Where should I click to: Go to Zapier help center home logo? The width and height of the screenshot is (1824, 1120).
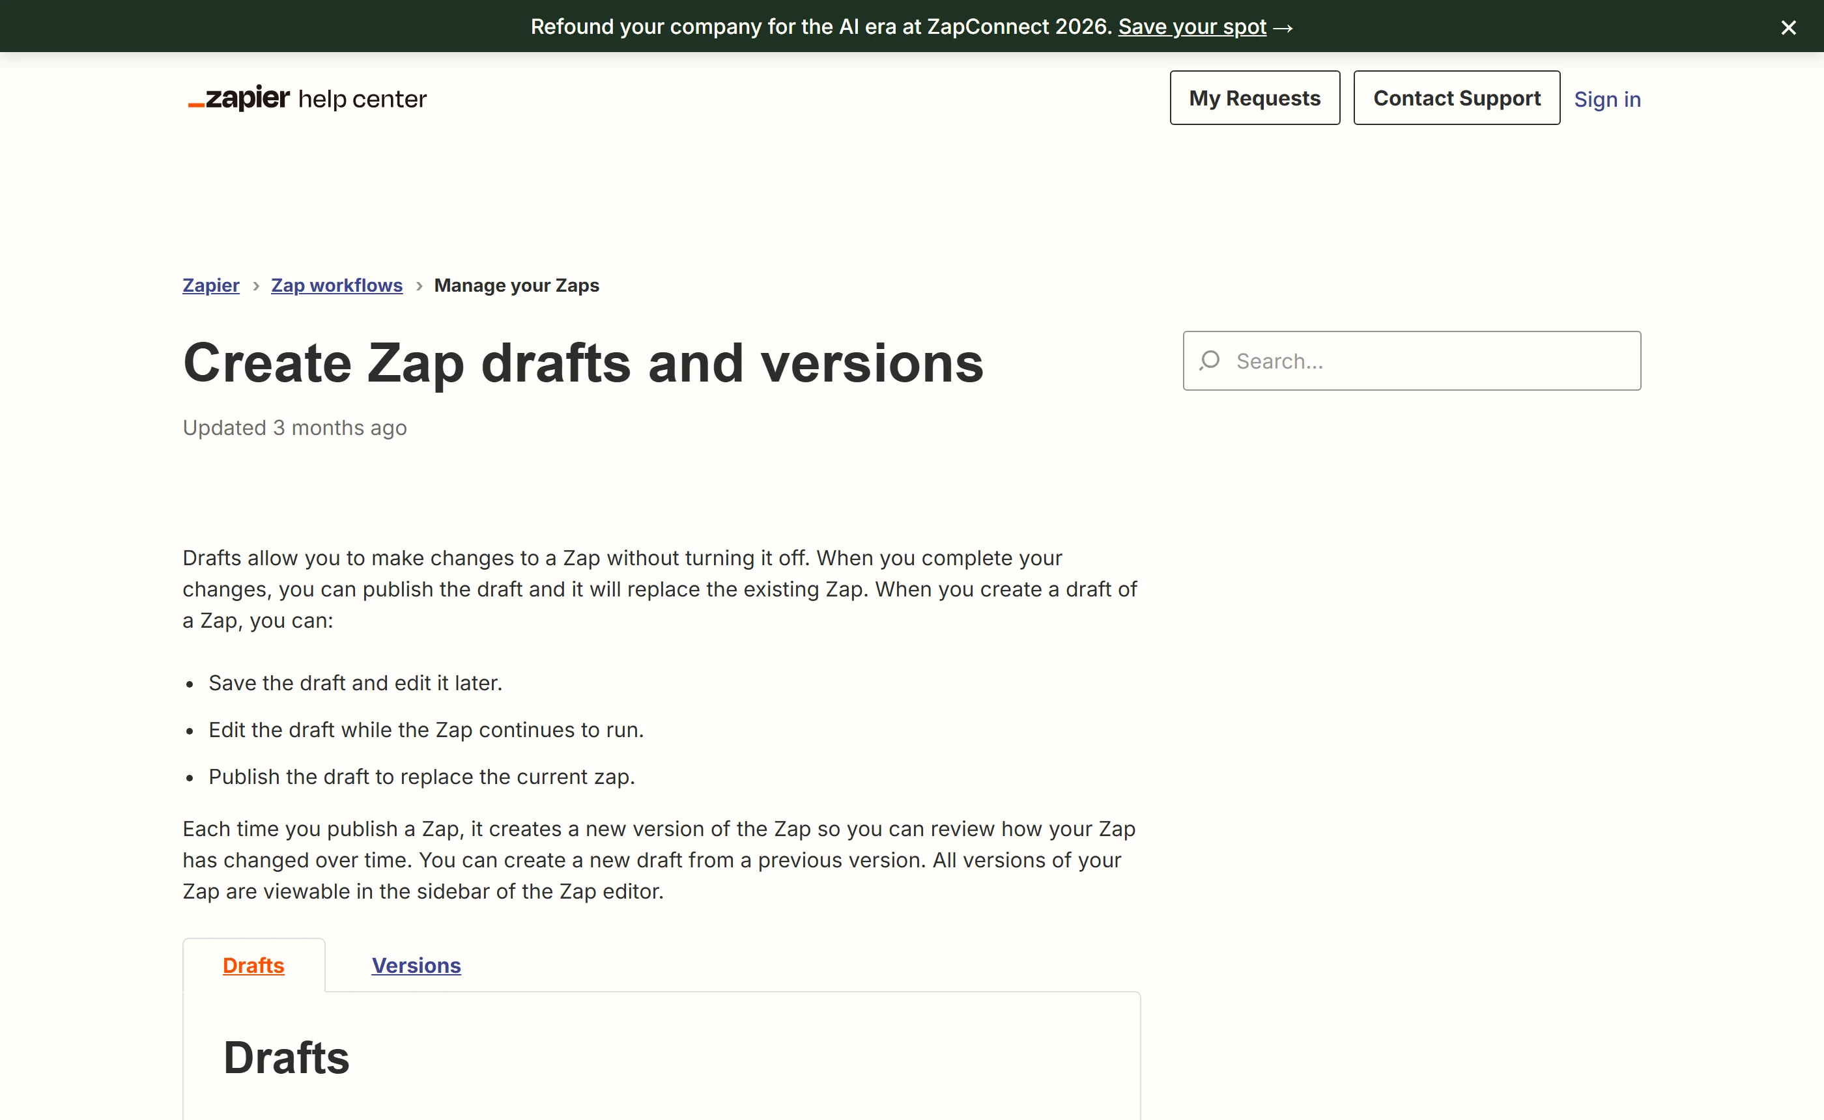click(307, 98)
